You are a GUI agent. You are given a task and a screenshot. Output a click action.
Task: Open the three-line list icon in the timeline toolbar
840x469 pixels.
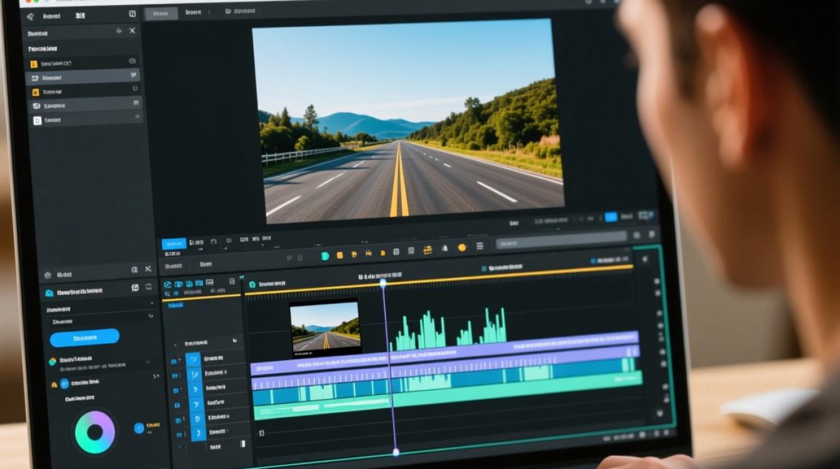479,246
